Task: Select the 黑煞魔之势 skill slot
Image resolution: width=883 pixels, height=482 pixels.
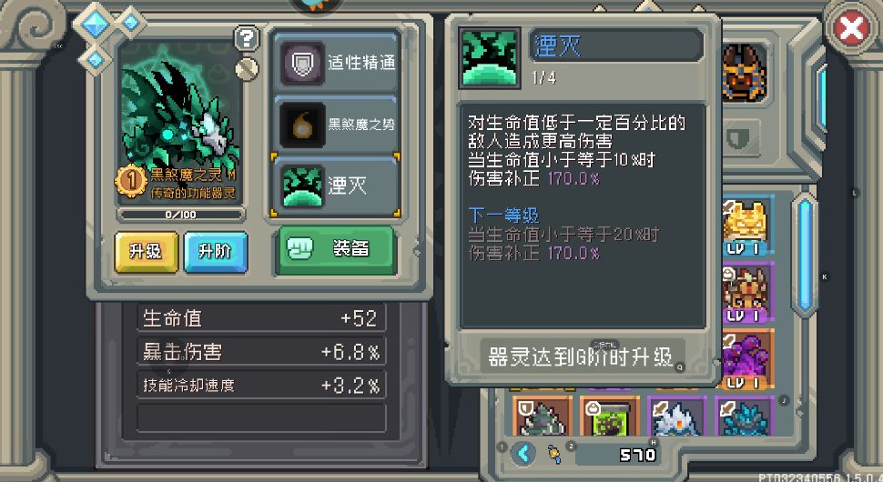Action: pos(336,125)
